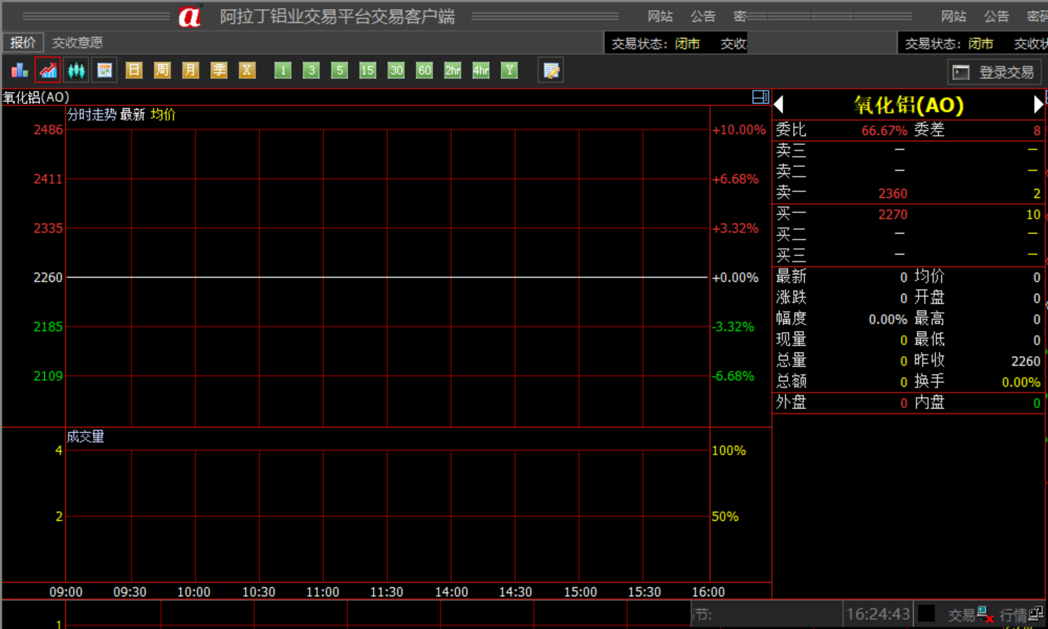Open the notepad edit icon in toolbar
Viewport: 1048px width, 629px height.
coord(551,71)
